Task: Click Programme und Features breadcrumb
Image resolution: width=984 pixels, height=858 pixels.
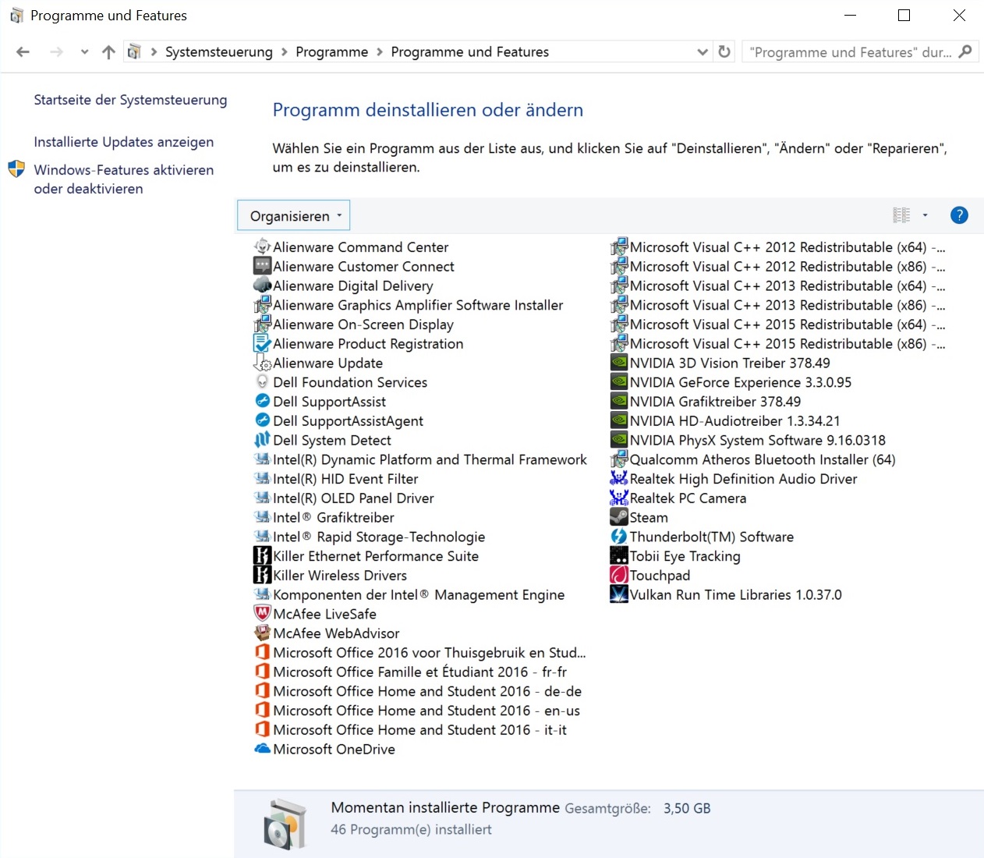Action: coord(470,51)
